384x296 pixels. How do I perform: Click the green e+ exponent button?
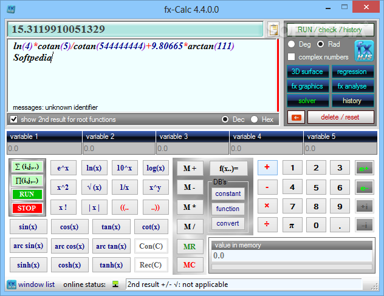(364, 168)
